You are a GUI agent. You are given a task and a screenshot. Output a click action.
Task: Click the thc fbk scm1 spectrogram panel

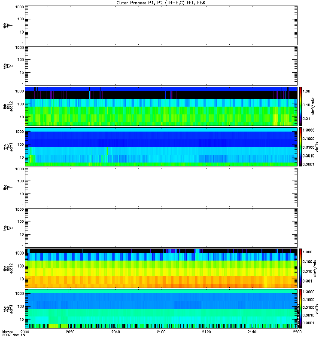pos(161,309)
